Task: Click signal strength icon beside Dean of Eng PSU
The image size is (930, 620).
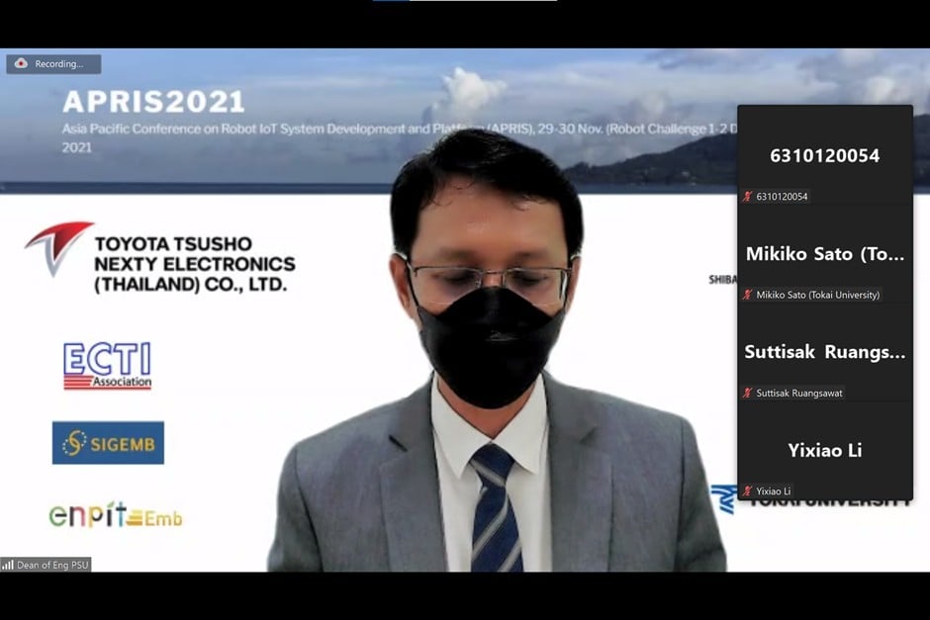Action: [8, 565]
